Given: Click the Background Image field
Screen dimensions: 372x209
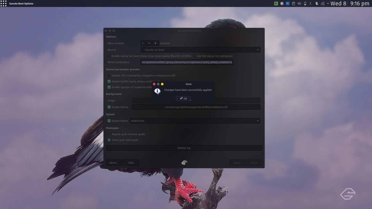Looking at the screenshot, I should point(196,100).
